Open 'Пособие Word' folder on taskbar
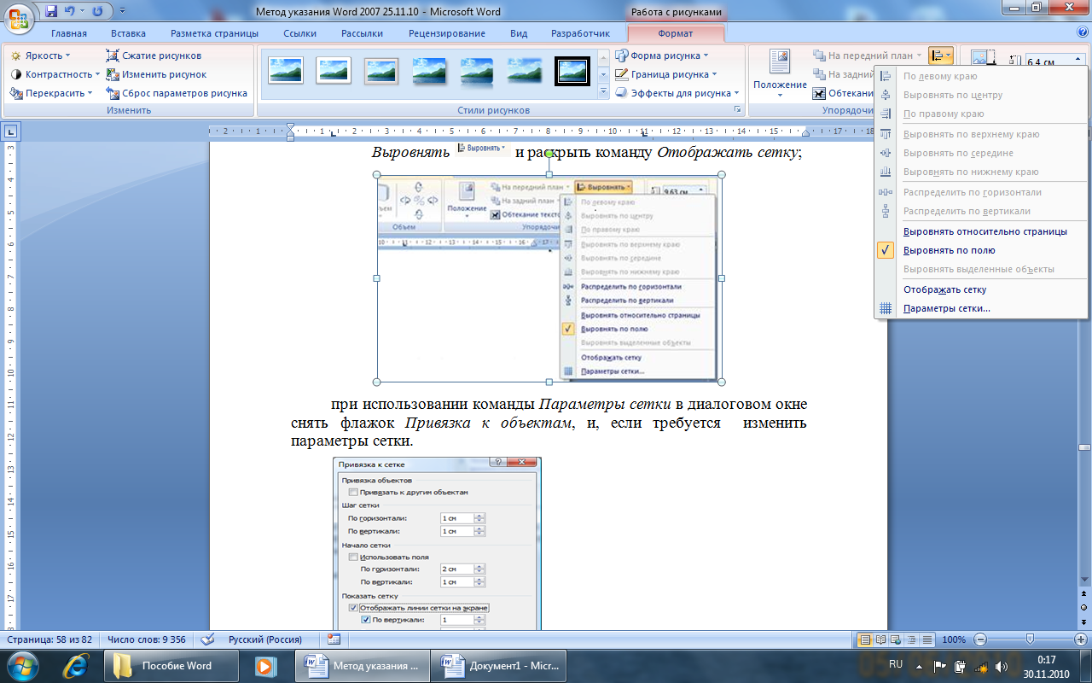 [x=170, y=665]
